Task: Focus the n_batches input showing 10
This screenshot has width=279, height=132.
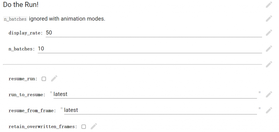Action: [x=150, y=49]
